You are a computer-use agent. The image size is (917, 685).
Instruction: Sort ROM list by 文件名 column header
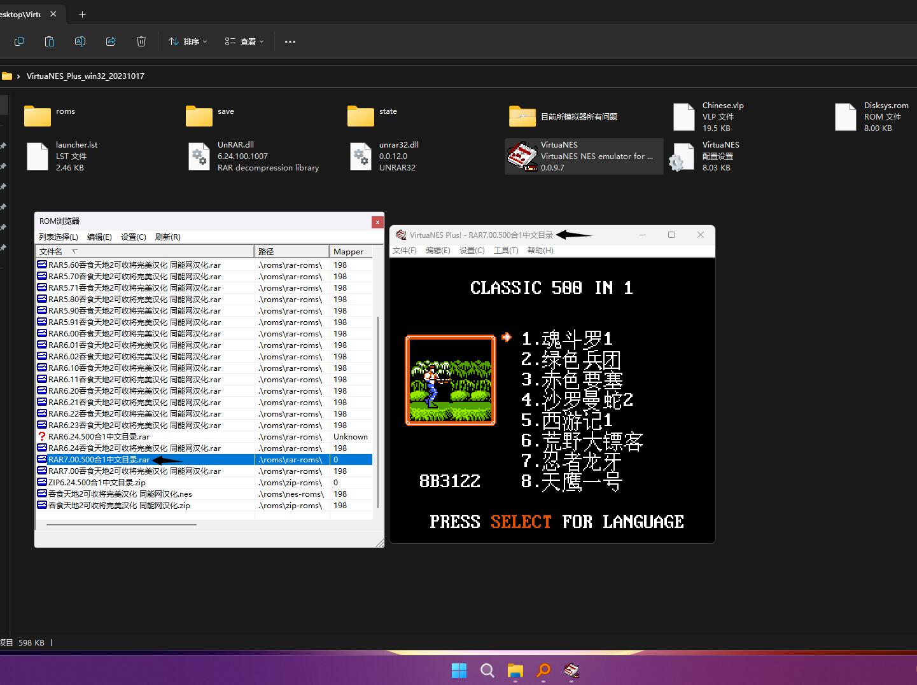pos(145,251)
